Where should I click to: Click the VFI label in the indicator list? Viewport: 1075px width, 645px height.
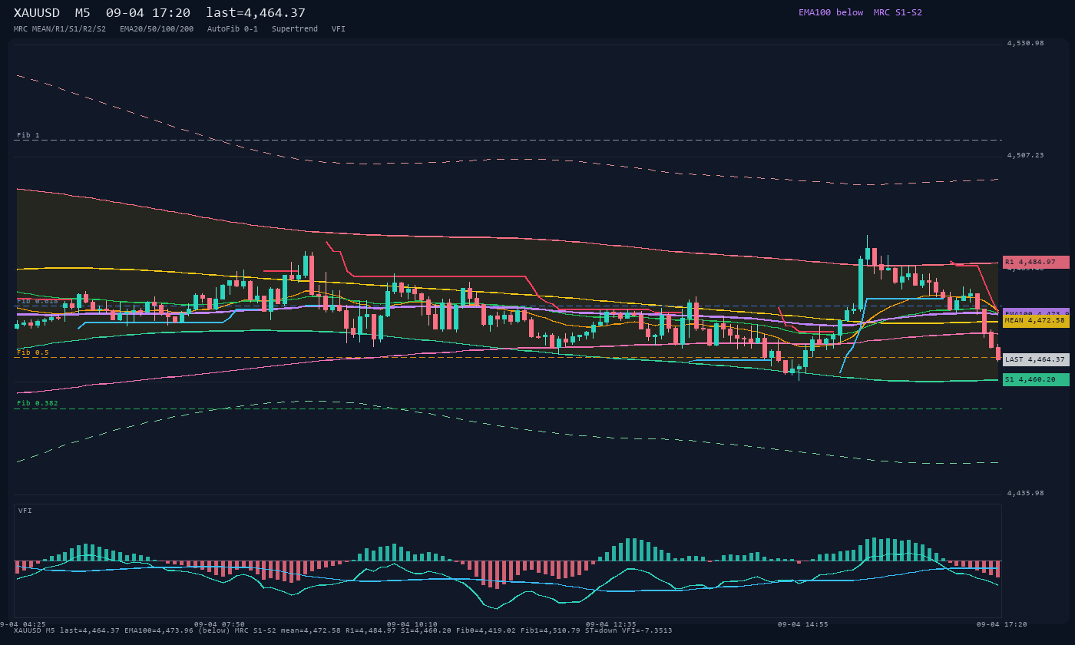point(339,29)
